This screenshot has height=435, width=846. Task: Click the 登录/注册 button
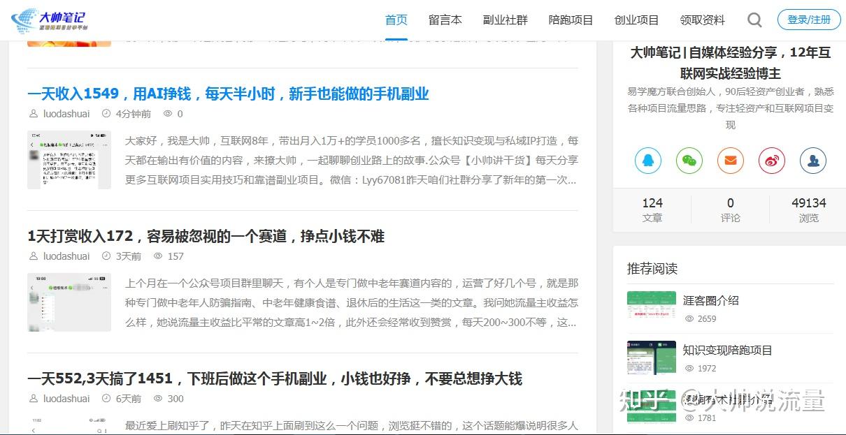coord(809,20)
